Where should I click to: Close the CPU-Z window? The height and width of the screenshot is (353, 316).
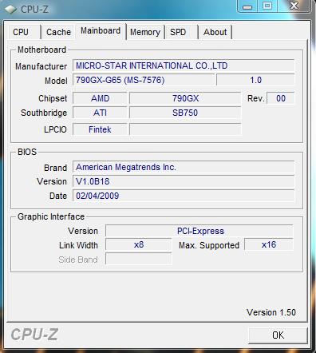pyautogui.click(x=294, y=6)
